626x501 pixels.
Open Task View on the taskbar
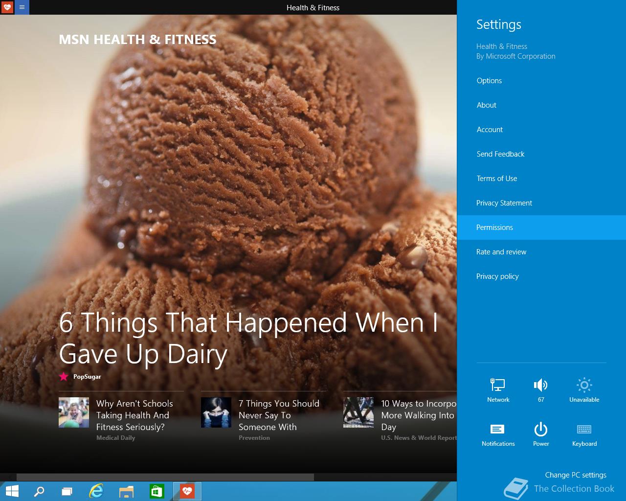(67, 491)
